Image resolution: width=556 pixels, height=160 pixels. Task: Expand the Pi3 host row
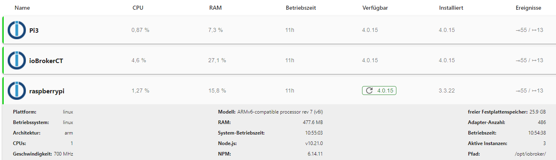pos(279,30)
